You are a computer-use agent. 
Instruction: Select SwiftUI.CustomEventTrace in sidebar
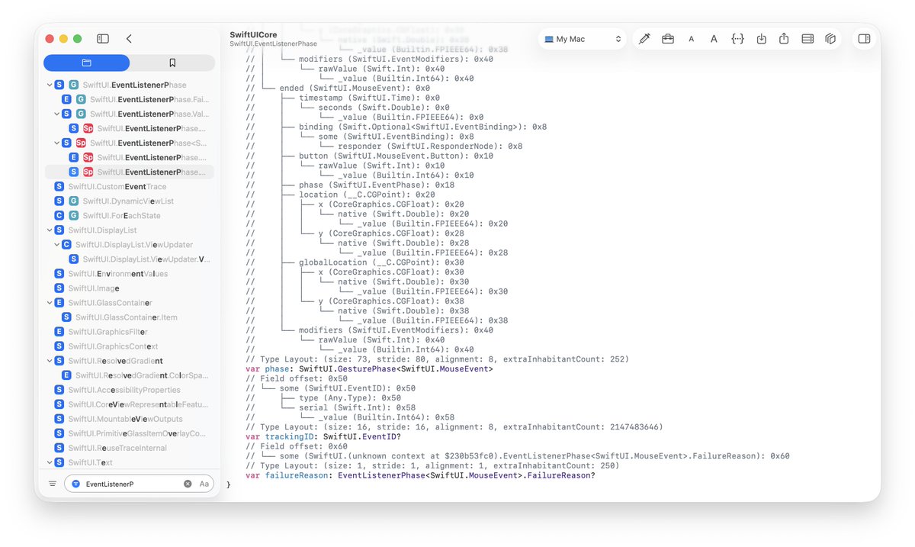(130, 186)
